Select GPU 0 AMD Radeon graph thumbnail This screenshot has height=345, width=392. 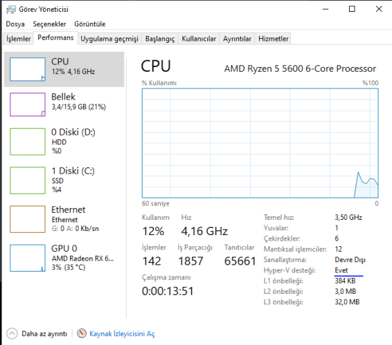click(28, 258)
